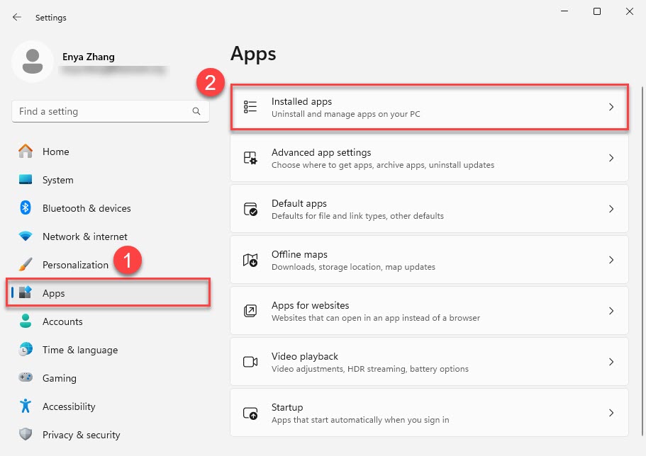The width and height of the screenshot is (646, 456).
Task: Click the search magnifier icon
Action: (196, 111)
